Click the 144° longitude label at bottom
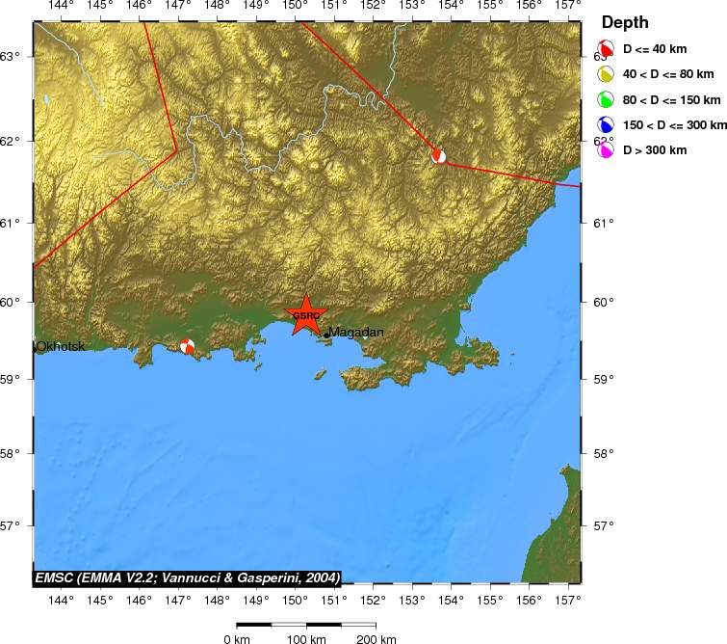This screenshot has width=727, height=644. coord(62,601)
